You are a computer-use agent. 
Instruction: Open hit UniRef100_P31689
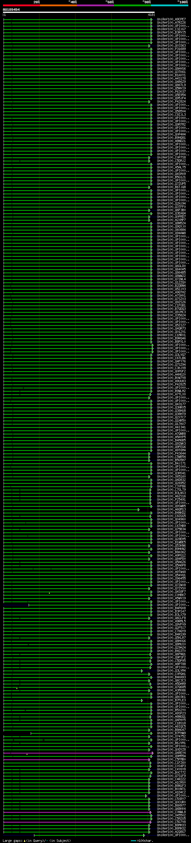(171, 49)
